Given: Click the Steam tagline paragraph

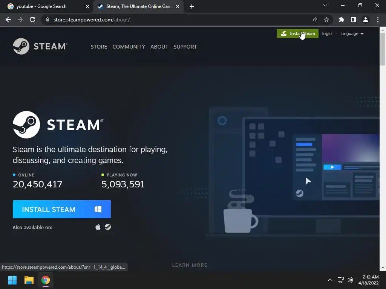Looking at the screenshot, I should click(x=90, y=155).
